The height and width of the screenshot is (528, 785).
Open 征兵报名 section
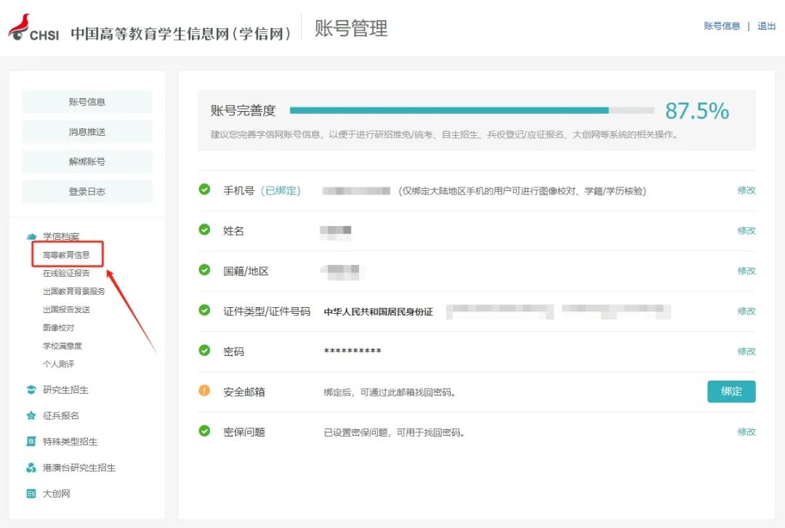(x=60, y=416)
